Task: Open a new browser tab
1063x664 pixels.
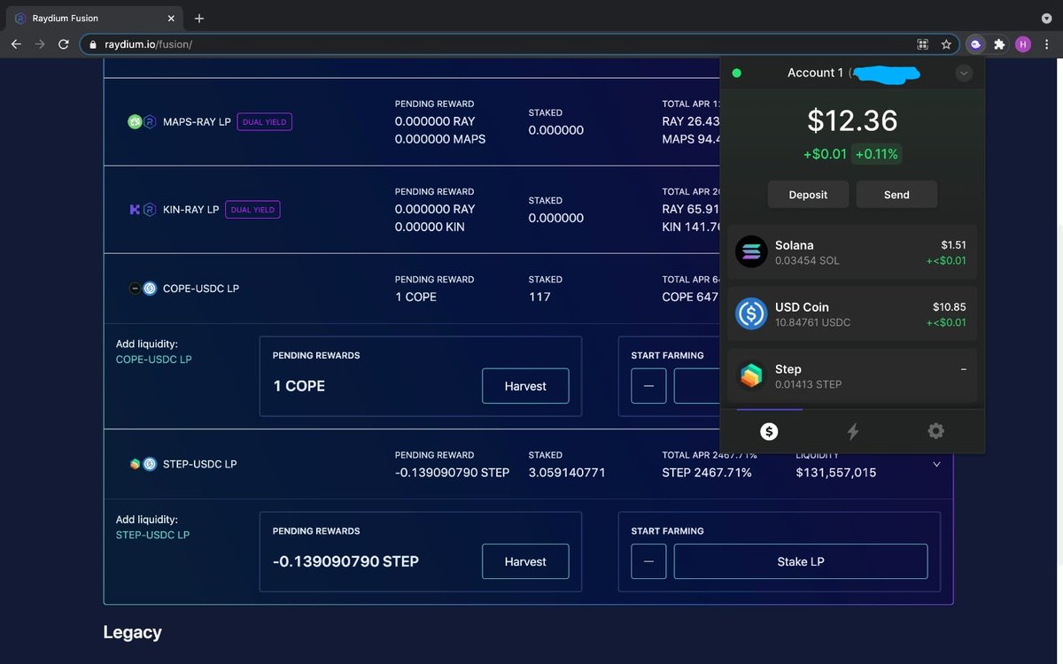Action: [x=198, y=18]
